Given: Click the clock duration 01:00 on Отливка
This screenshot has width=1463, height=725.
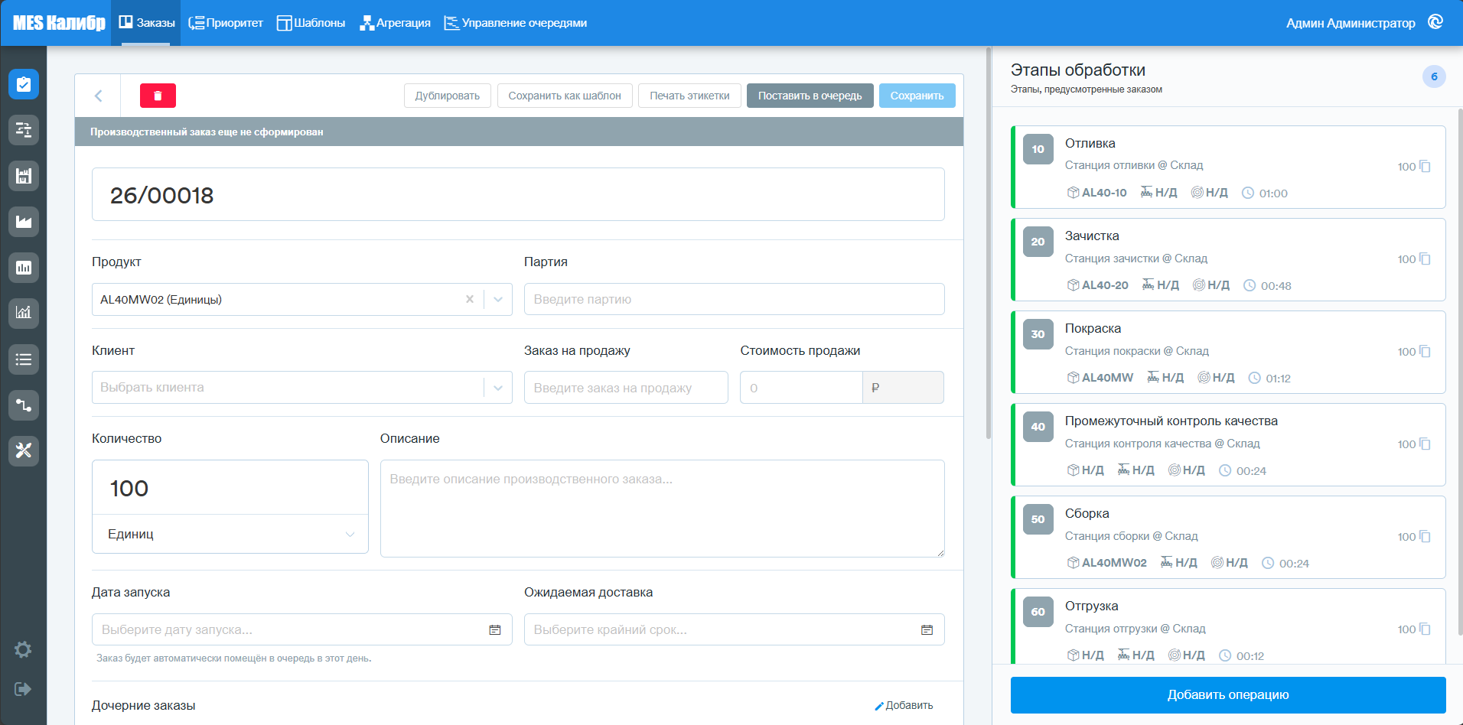Looking at the screenshot, I should (1265, 193).
